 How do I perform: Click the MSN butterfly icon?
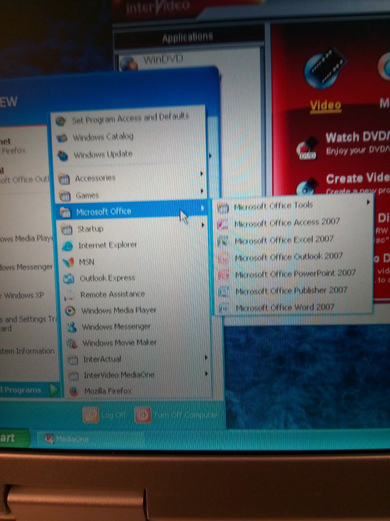pyautogui.click(x=68, y=262)
